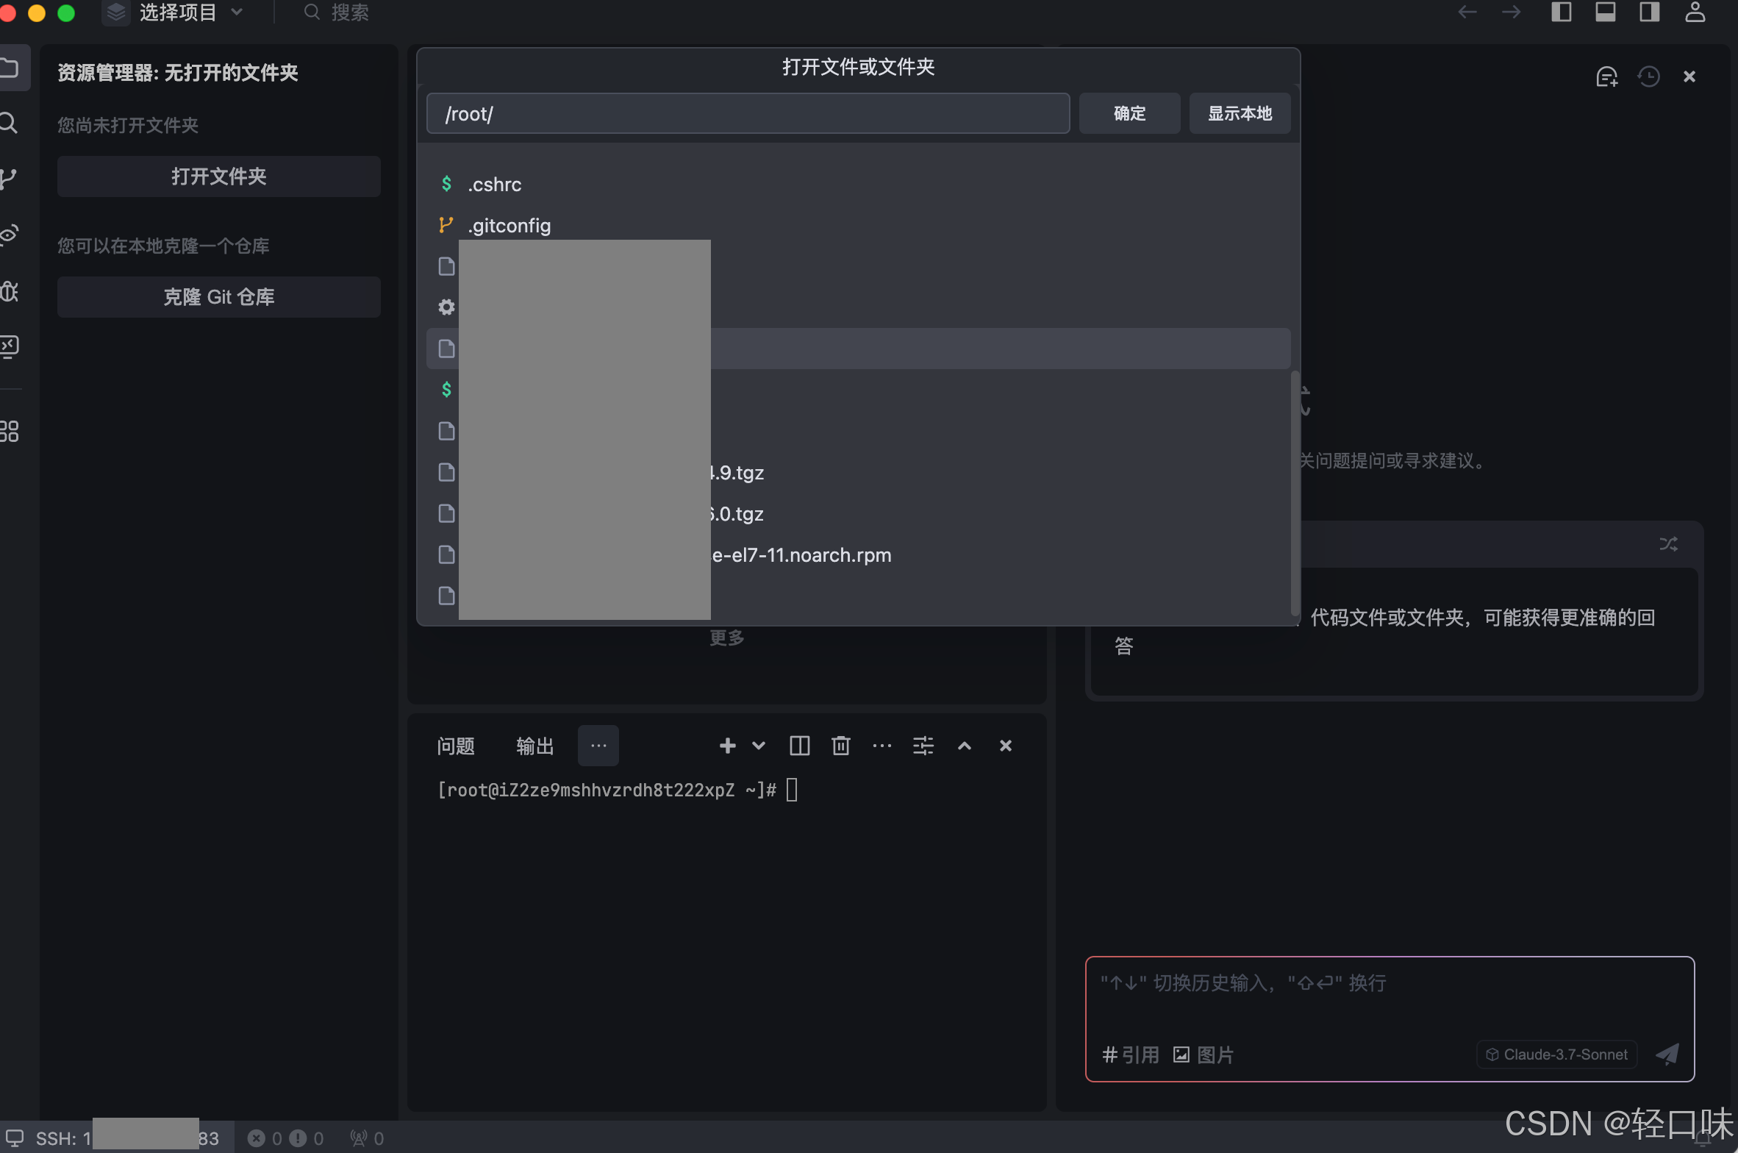Toggle the secondary sidebar layout
The image size is (1738, 1153).
1649,12
